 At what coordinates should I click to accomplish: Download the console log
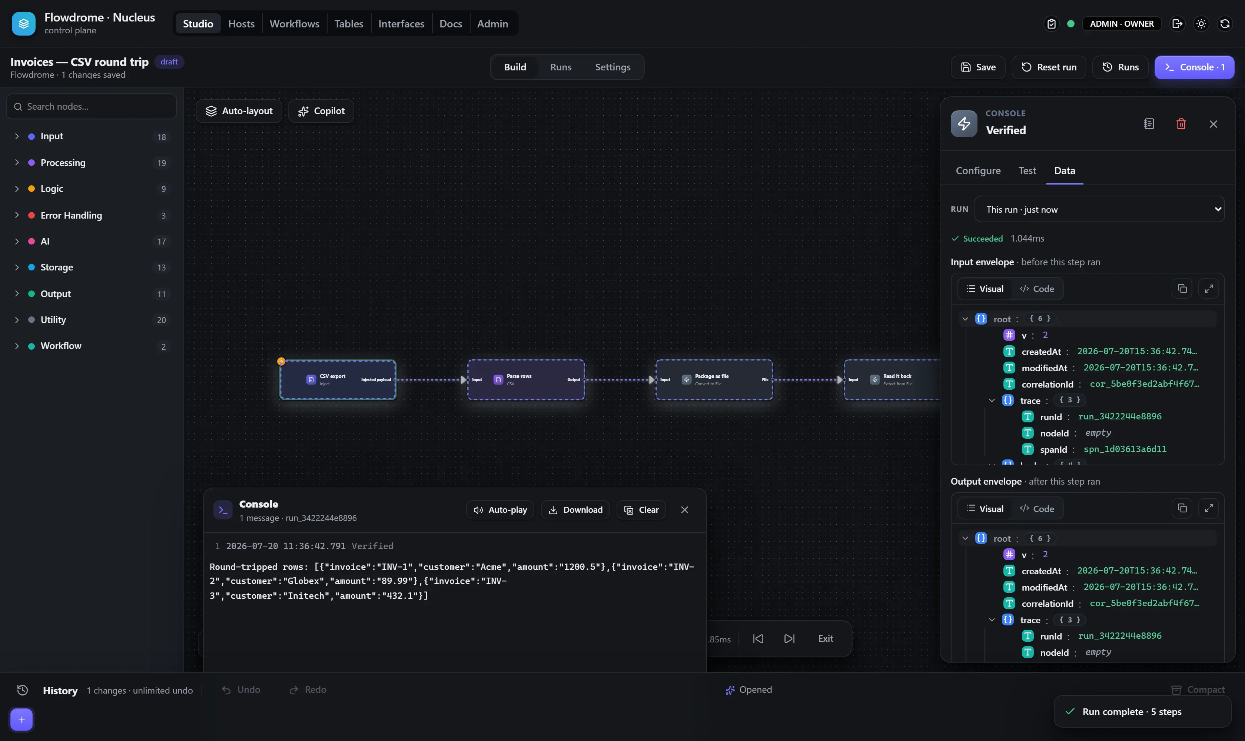[575, 510]
